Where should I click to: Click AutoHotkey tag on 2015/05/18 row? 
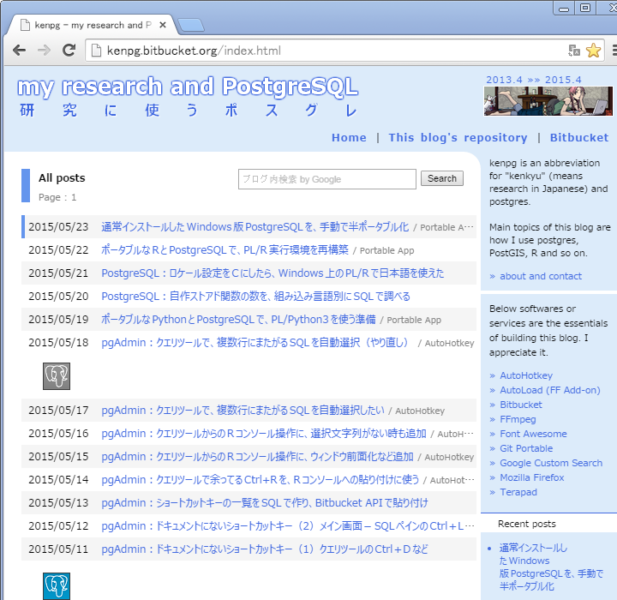(449, 343)
